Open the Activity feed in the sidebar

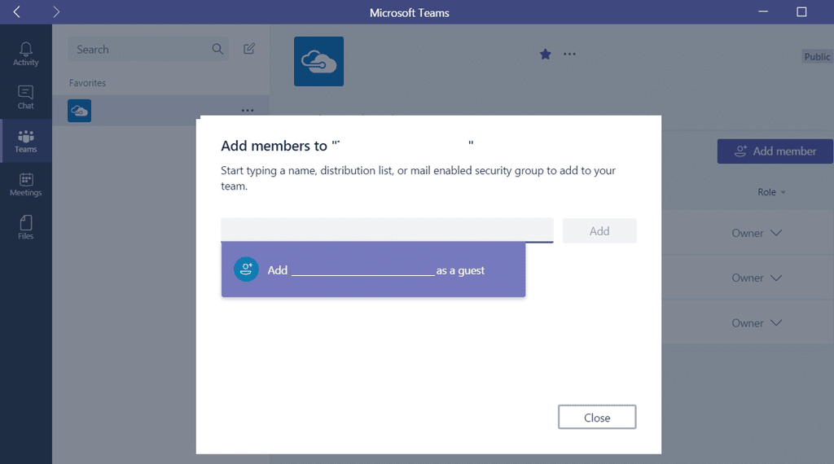point(25,55)
